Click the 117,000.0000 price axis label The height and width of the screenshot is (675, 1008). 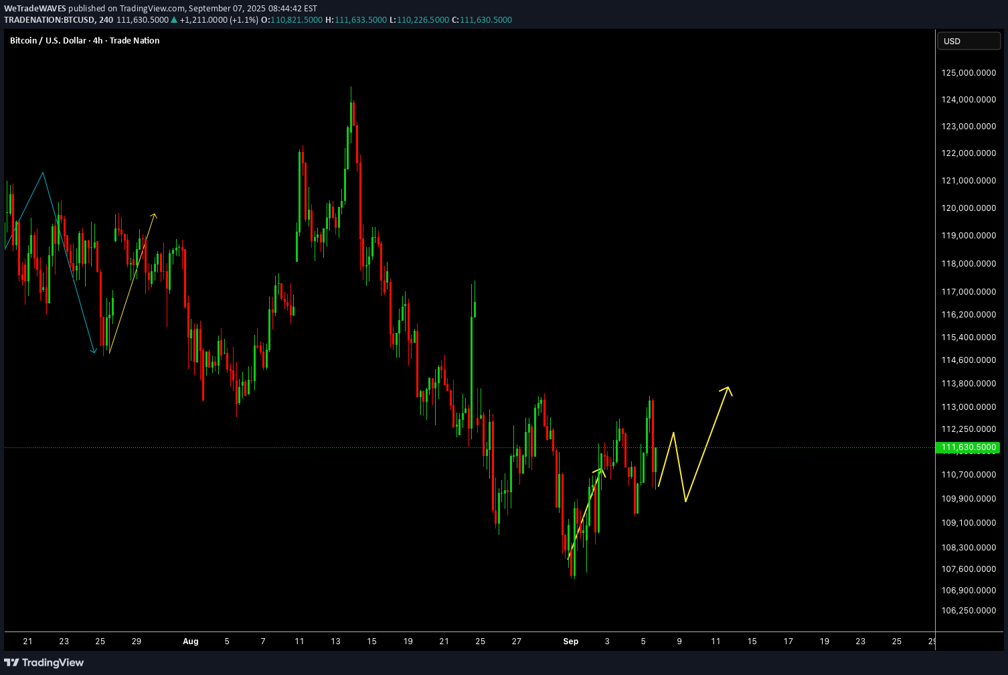pos(969,292)
